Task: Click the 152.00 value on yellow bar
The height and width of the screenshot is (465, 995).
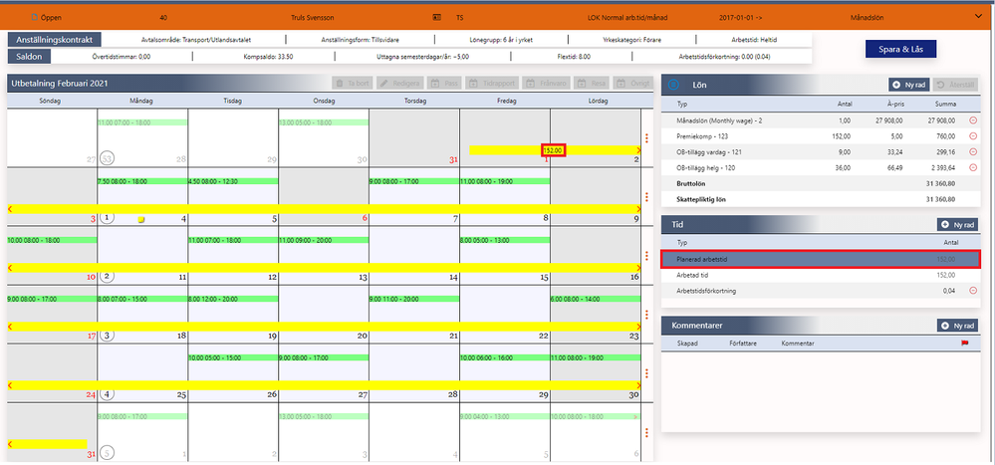Action: 554,150
